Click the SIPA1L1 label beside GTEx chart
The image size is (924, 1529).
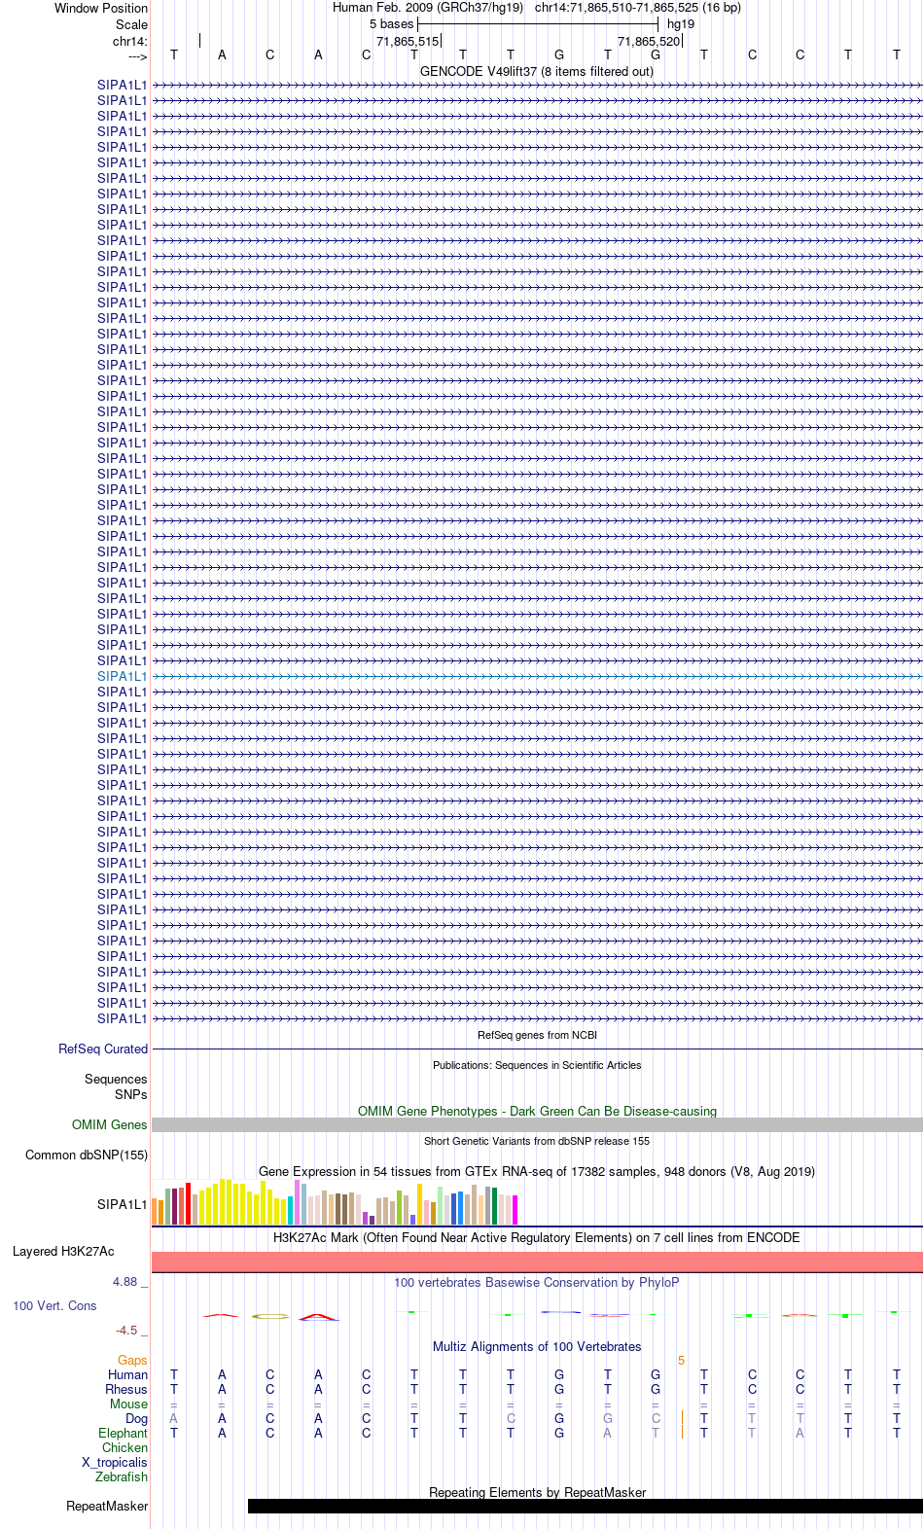(123, 1204)
